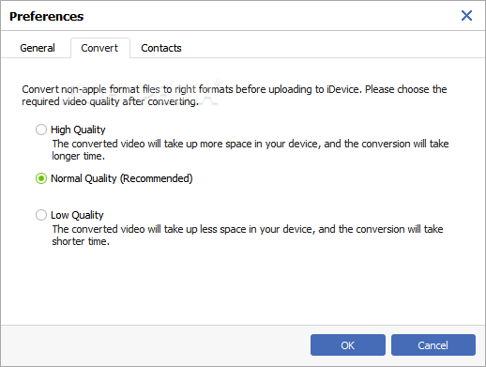Select the Low Quality radio button
The width and height of the screenshot is (486, 367).
click(x=41, y=215)
